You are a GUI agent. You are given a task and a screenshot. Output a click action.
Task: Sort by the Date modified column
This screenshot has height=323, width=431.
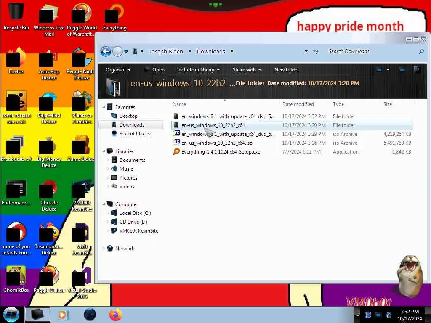(298, 104)
